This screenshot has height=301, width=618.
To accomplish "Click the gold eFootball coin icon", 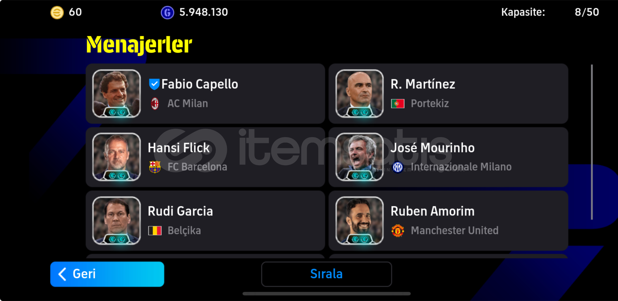I will pos(57,13).
